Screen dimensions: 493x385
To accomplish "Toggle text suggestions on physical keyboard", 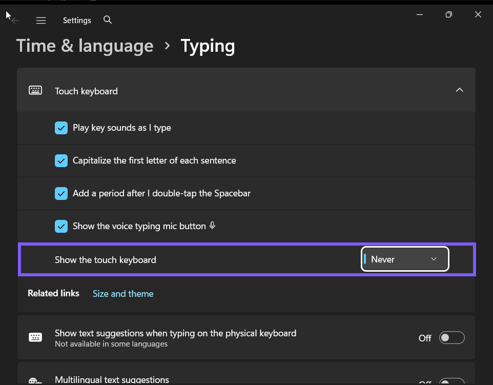I will 452,338.
